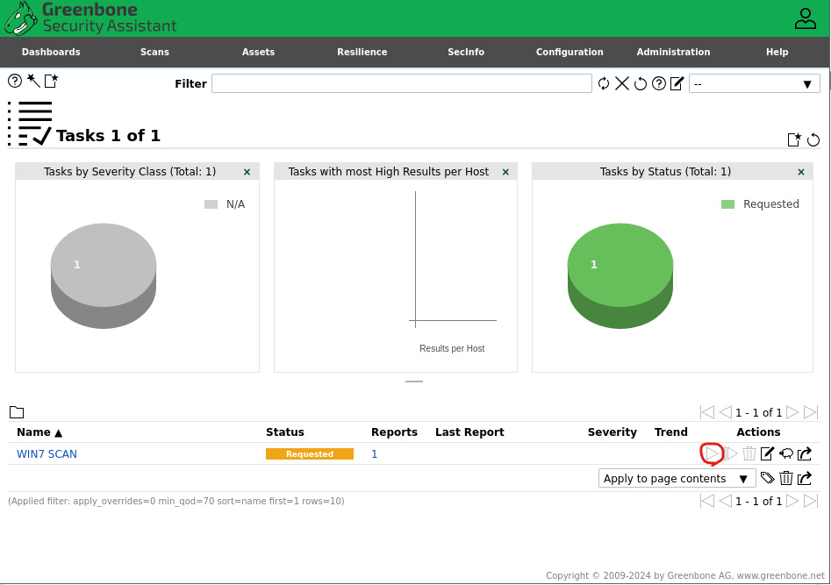Go to next page arrow below the table
Viewport: 831px width, 585px height.
792,501
